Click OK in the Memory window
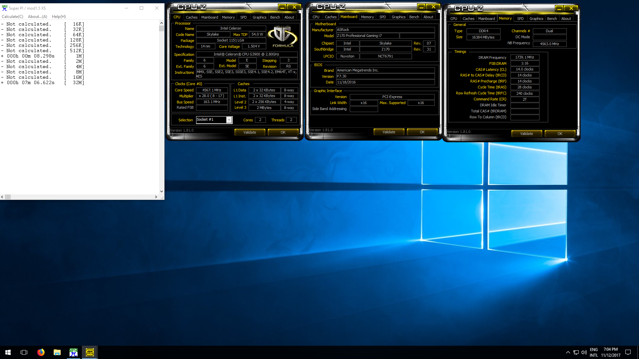639x359 pixels. (560, 134)
